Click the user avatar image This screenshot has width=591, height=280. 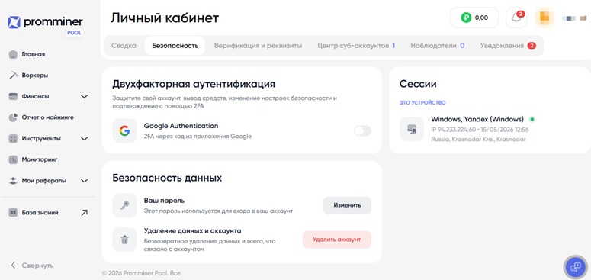(x=544, y=18)
